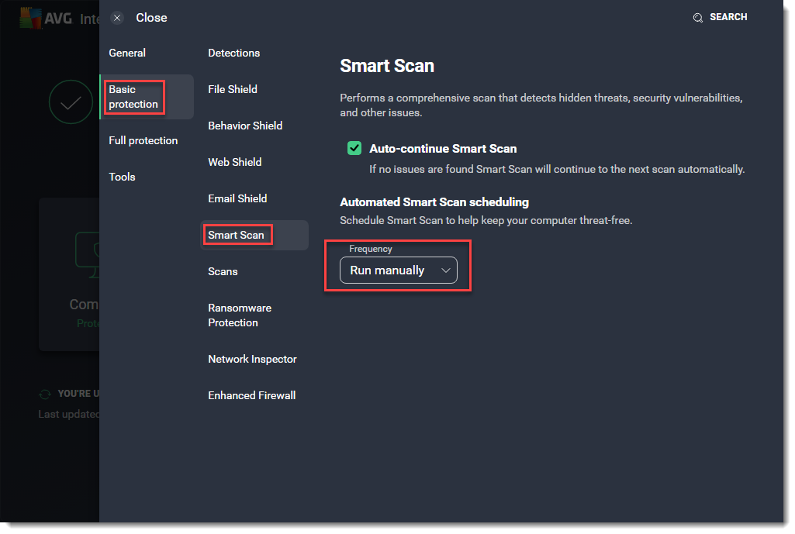Select File Shield in the shield list
Viewport: 795px width, 534px height.
coord(232,89)
